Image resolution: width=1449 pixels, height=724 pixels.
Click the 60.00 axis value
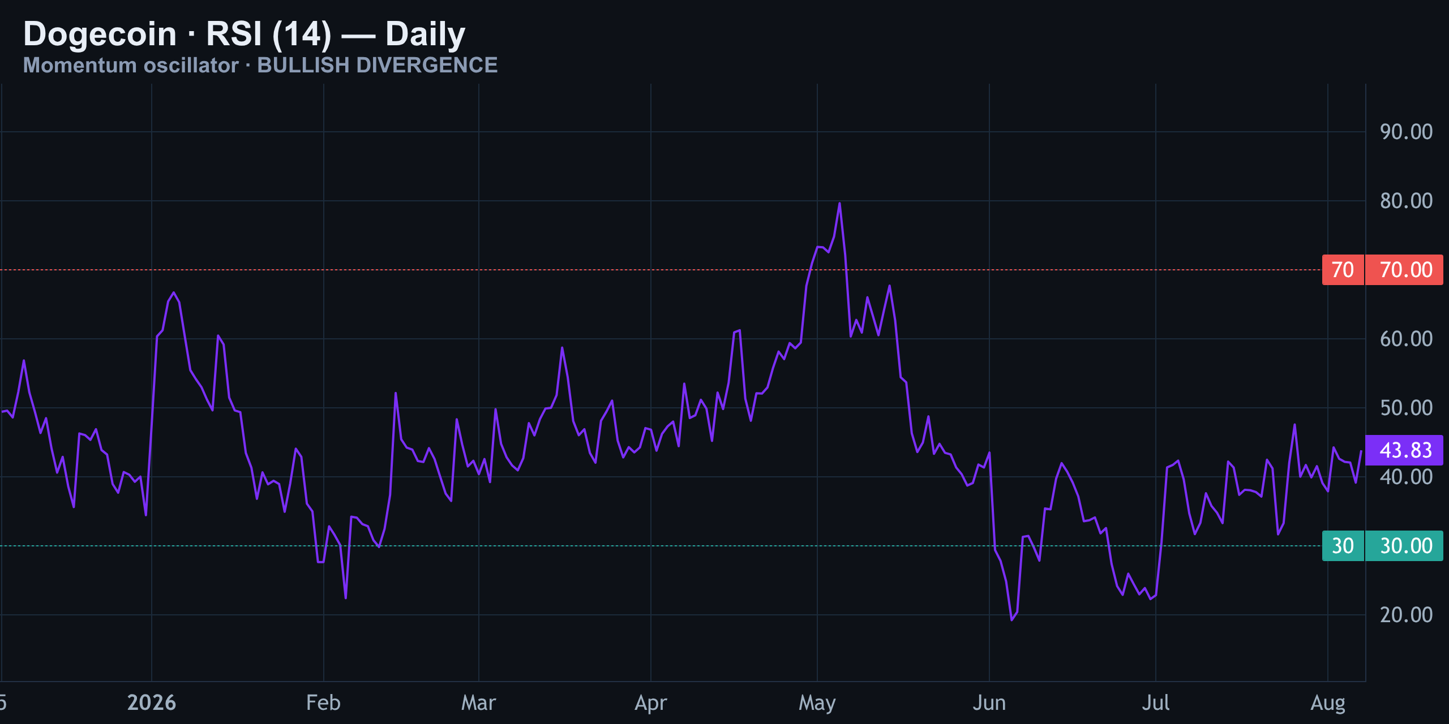pyautogui.click(x=1406, y=339)
